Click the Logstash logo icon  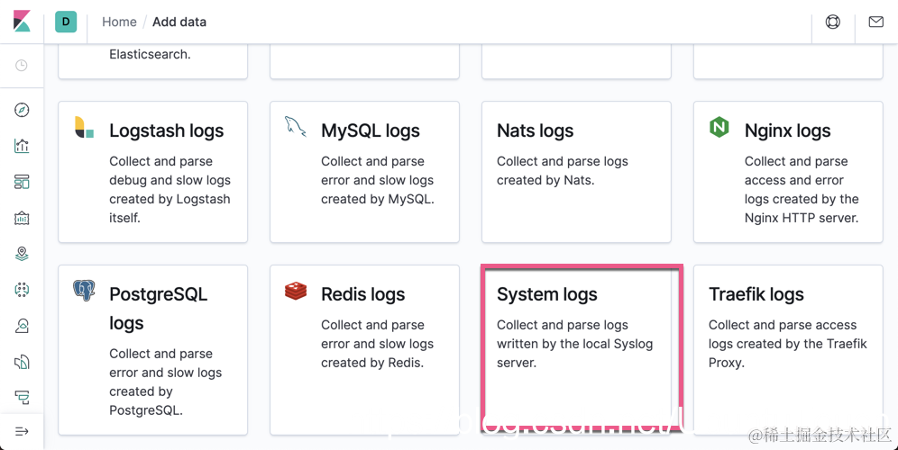coord(84,127)
